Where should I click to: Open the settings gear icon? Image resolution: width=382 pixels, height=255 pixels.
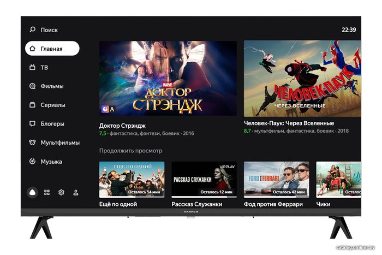(61, 193)
